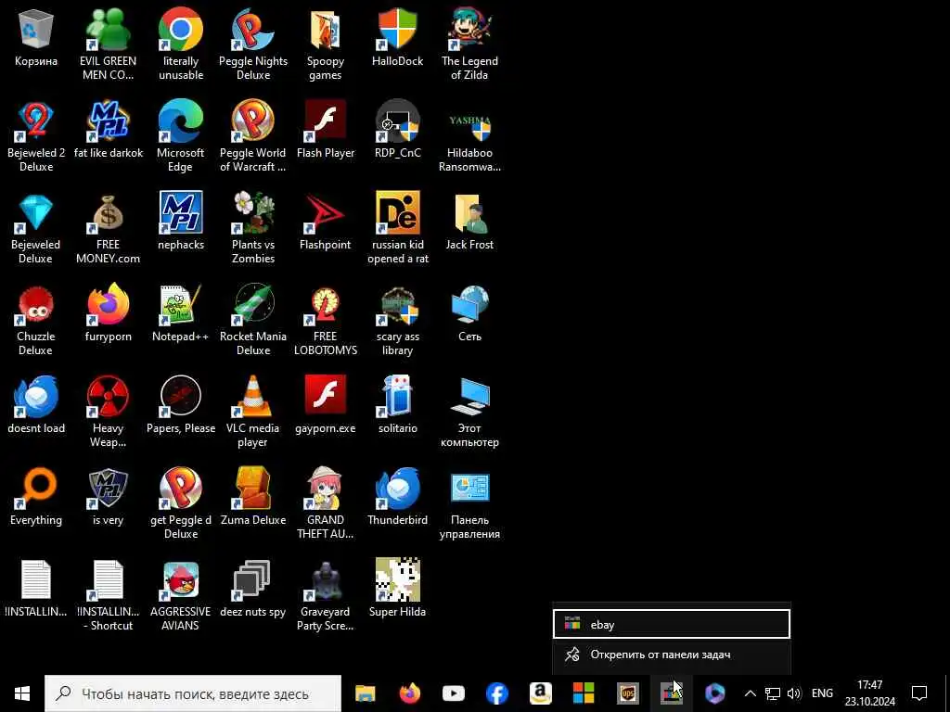
Task: Expand the hidden tray icons chevron
Action: 750,693
